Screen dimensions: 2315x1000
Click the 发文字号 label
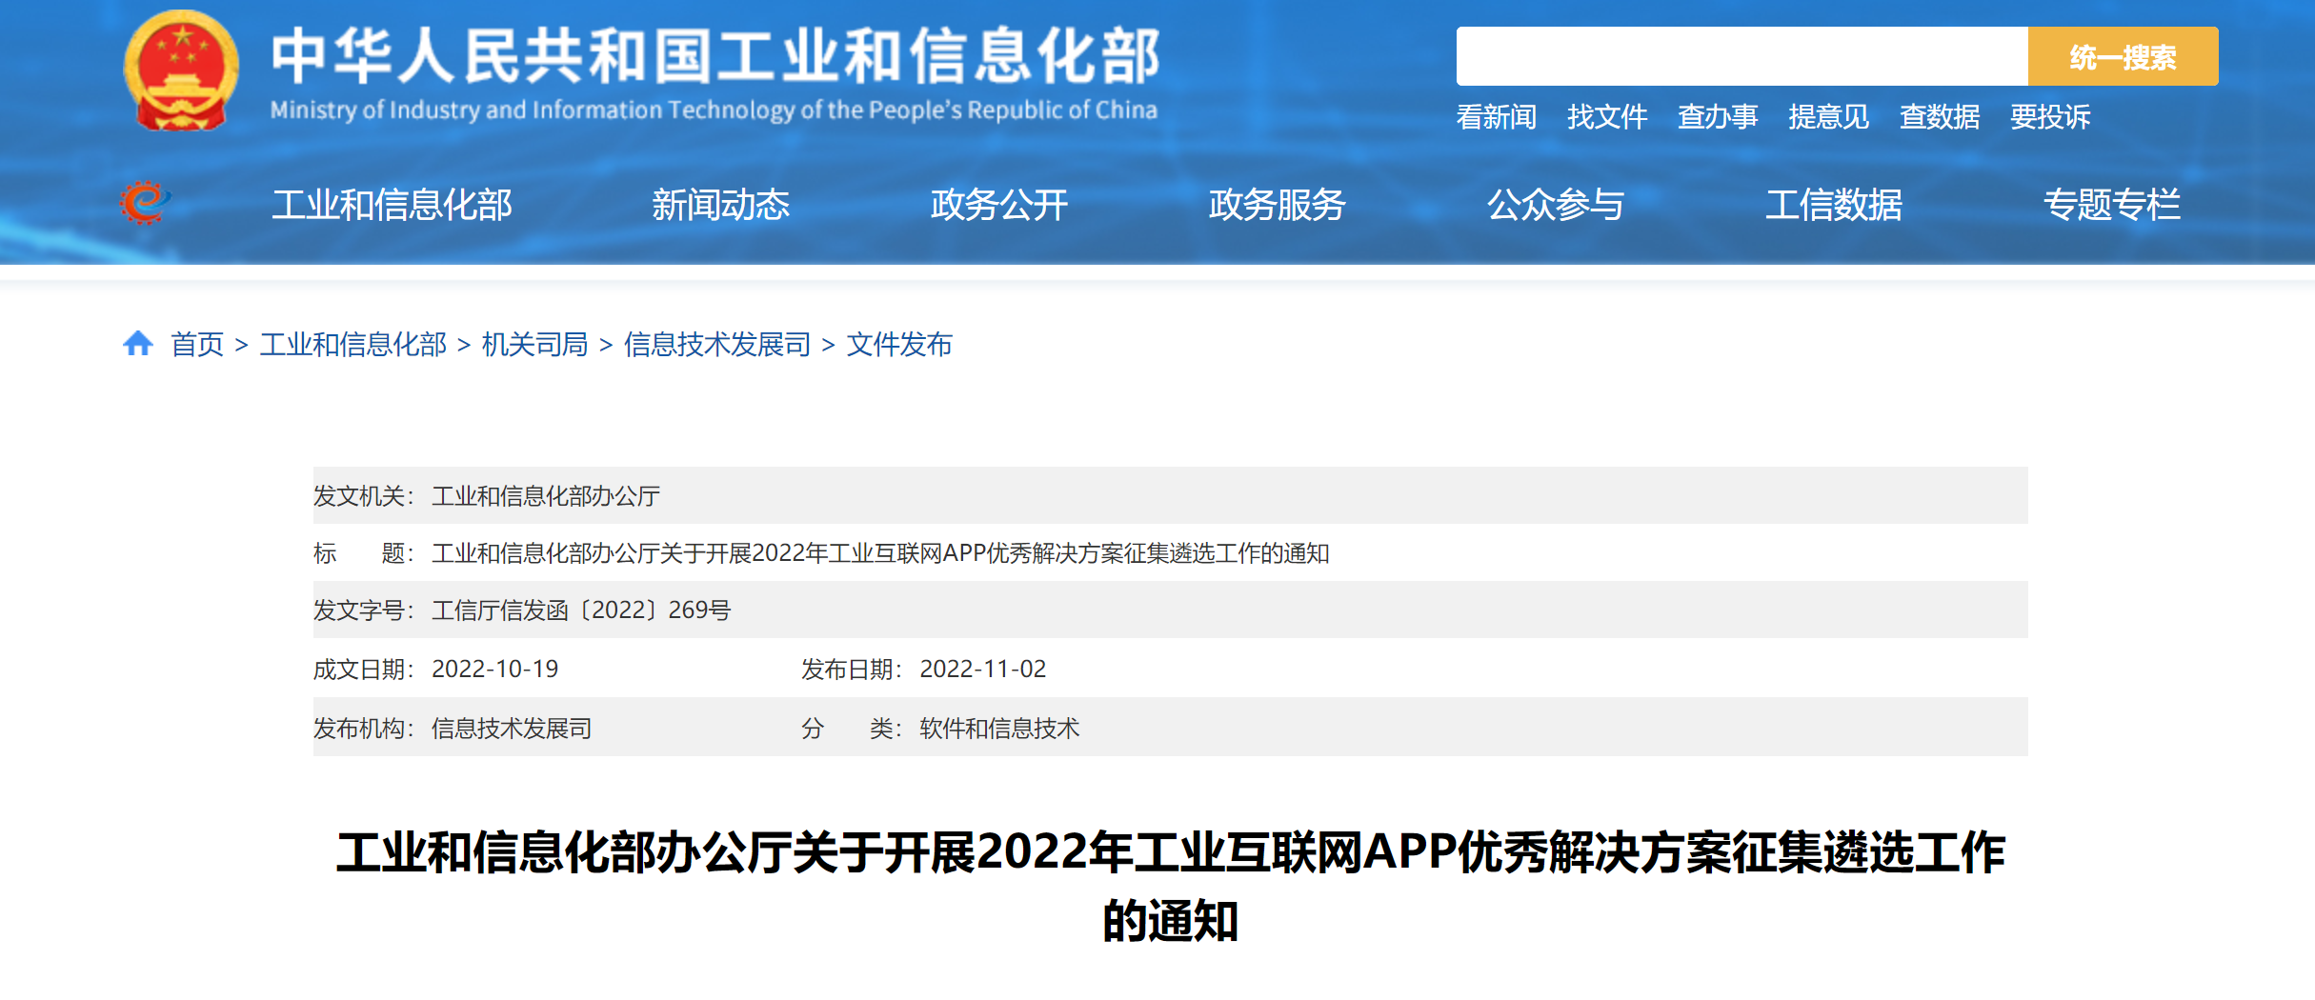point(364,610)
